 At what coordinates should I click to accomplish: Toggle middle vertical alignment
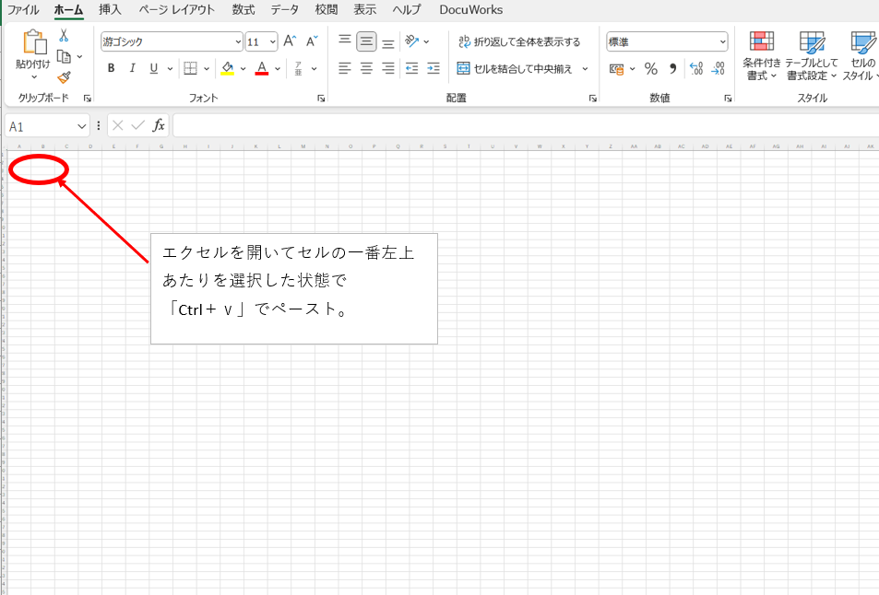(x=366, y=41)
